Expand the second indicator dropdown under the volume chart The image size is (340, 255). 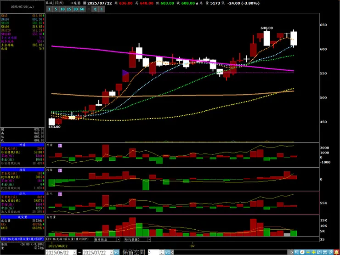[149, 239]
